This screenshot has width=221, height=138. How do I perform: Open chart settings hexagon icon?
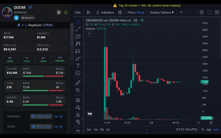[x=202, y=12]
